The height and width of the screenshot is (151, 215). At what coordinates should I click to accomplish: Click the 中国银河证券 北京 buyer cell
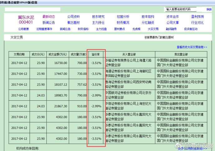[x=129, y=95]
